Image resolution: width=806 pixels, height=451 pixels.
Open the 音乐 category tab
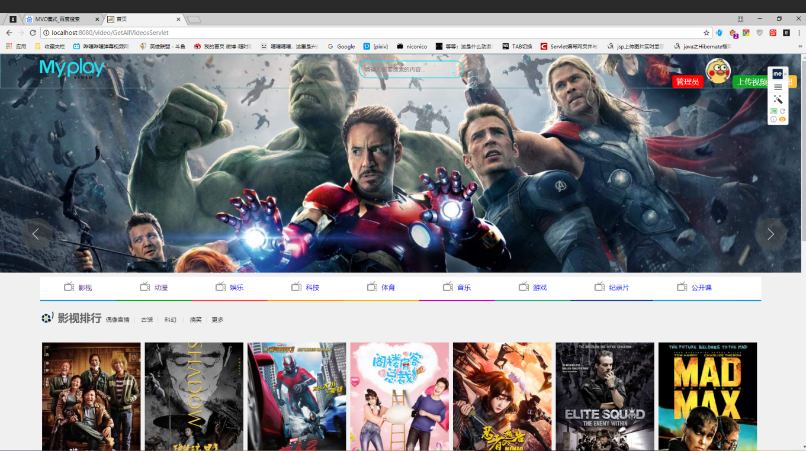tap(457, 288)
